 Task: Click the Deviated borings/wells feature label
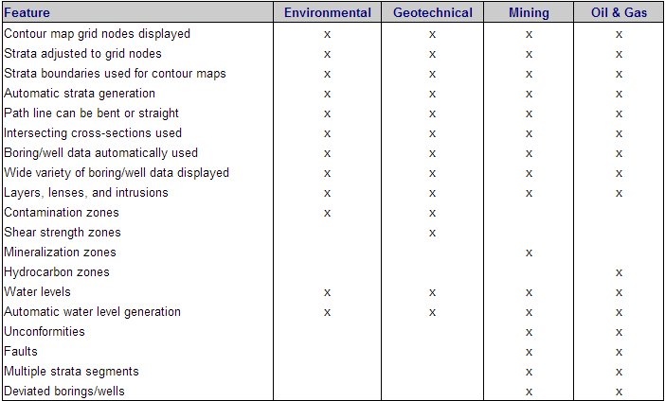[x=64, y=392]
